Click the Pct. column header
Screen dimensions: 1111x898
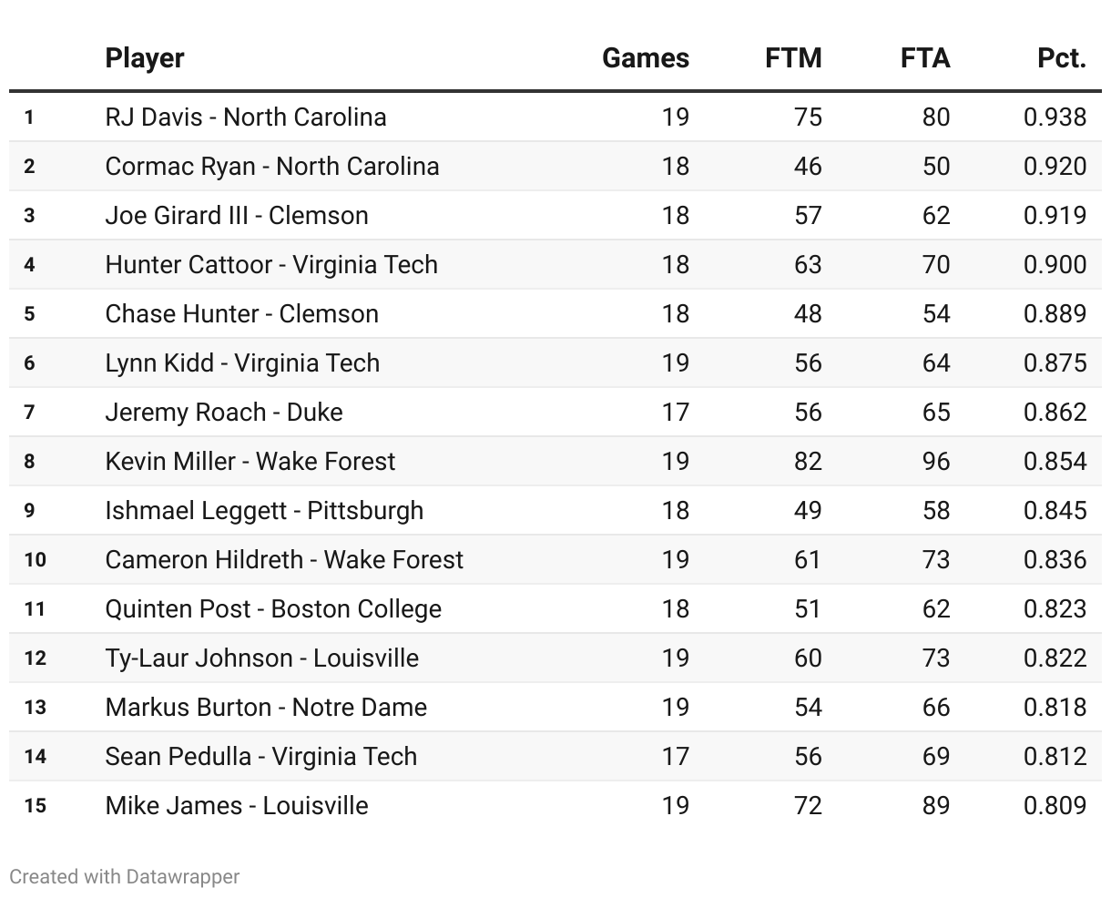1062,58
